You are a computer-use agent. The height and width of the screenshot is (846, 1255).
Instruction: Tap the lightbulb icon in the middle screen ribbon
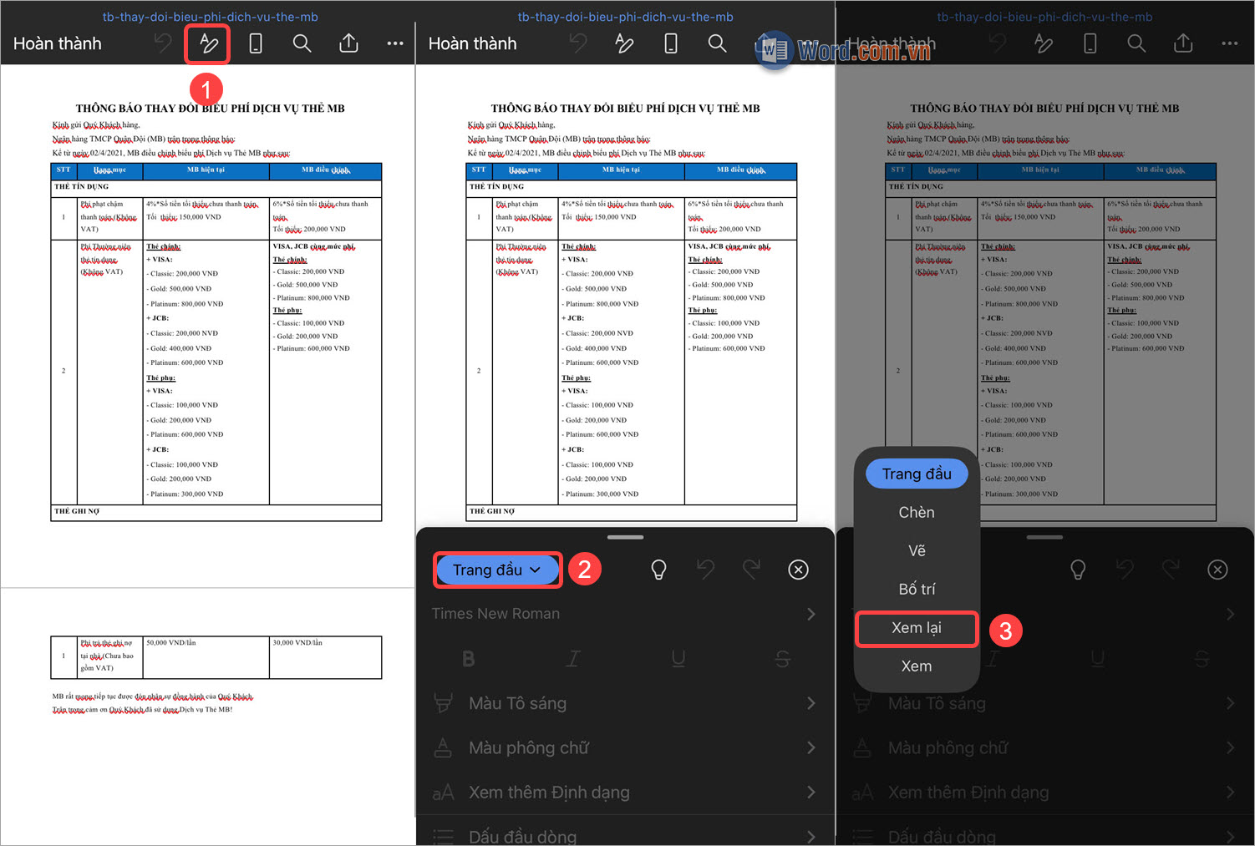(x=658, y=570)
